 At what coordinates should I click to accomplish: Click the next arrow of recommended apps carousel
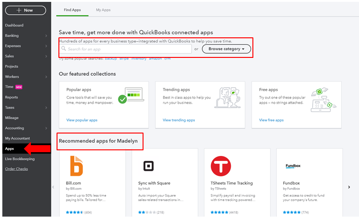349,187
